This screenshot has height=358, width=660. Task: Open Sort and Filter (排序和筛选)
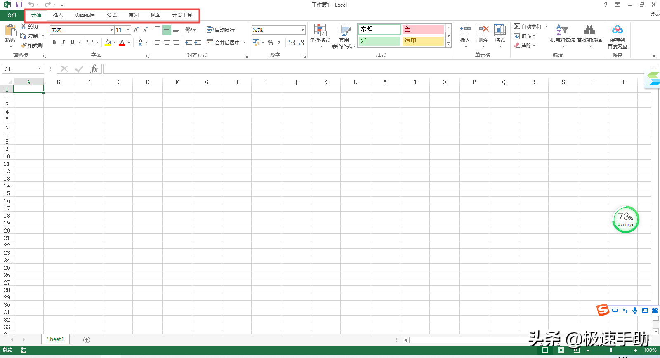(x=562, y=35)
